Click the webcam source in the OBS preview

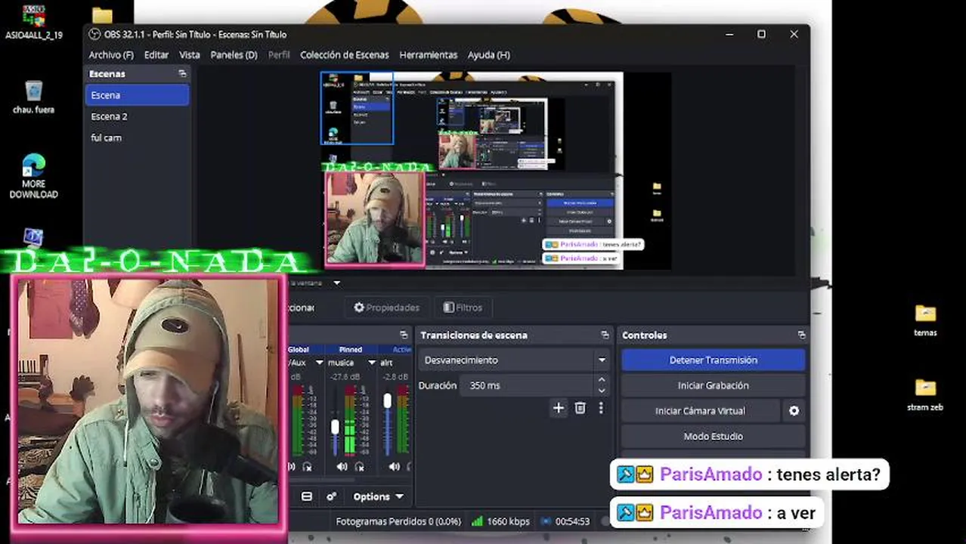coord(375,219)
